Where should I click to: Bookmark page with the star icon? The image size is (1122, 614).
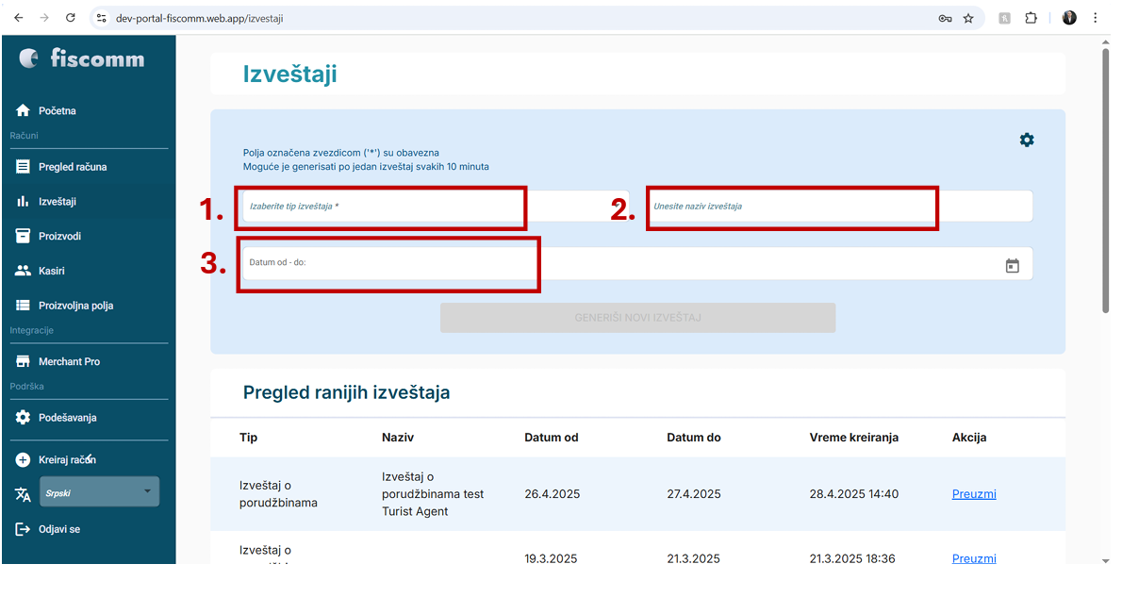(968, 18)
